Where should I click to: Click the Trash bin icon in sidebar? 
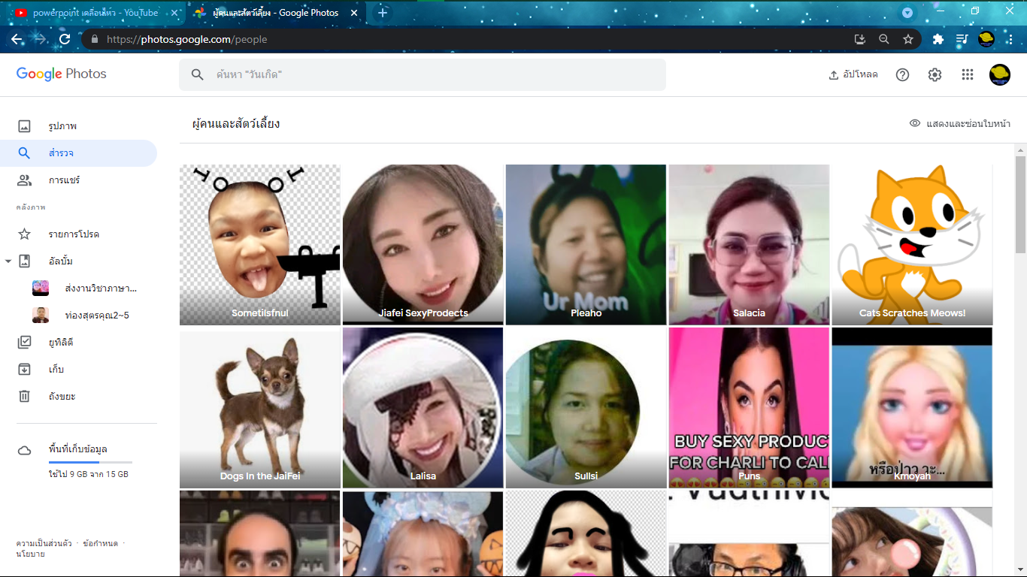click(24, 397)
